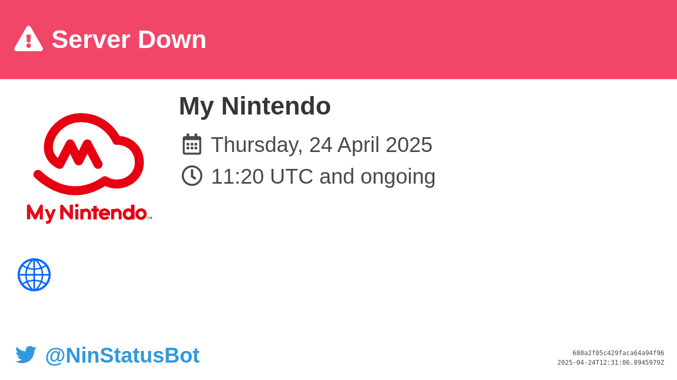Image resolution: width=677 pixels, height=380 pixels.
Task: Click the warning triangle alert icon
Action: 29,39
